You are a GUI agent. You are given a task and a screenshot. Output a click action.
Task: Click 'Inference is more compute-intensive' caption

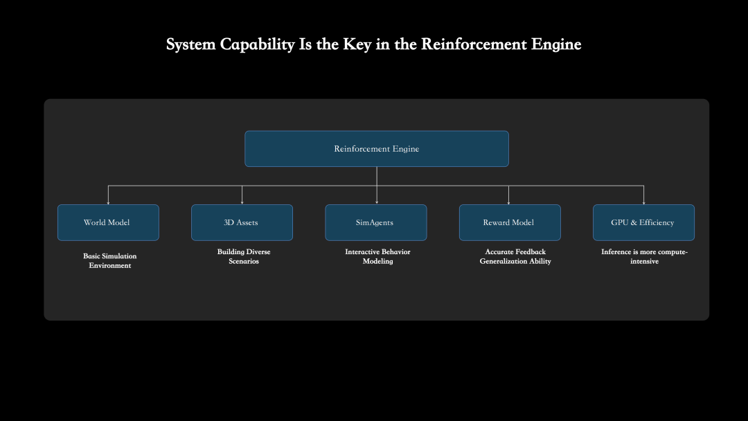coord(645,256)
